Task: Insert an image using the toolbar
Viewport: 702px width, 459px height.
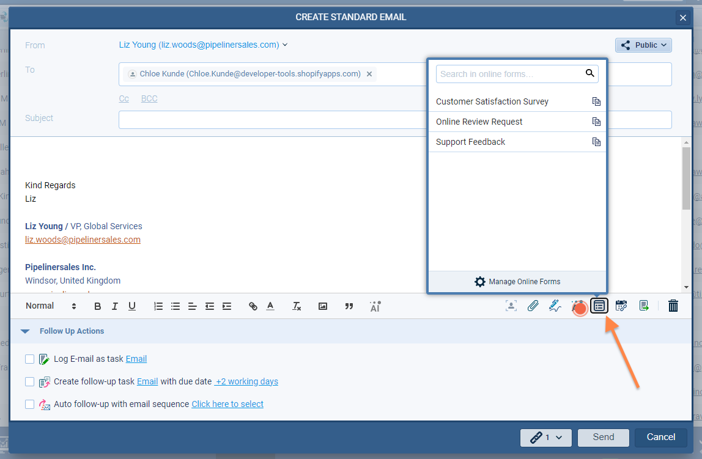Action: tap(323, 306)
